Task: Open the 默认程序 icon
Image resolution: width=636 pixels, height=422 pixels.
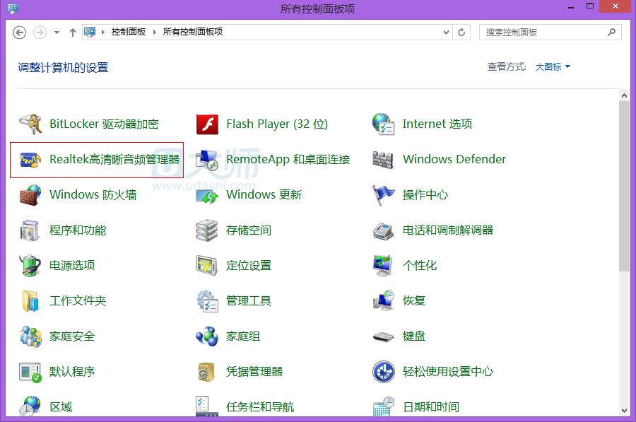Action: 30,372
